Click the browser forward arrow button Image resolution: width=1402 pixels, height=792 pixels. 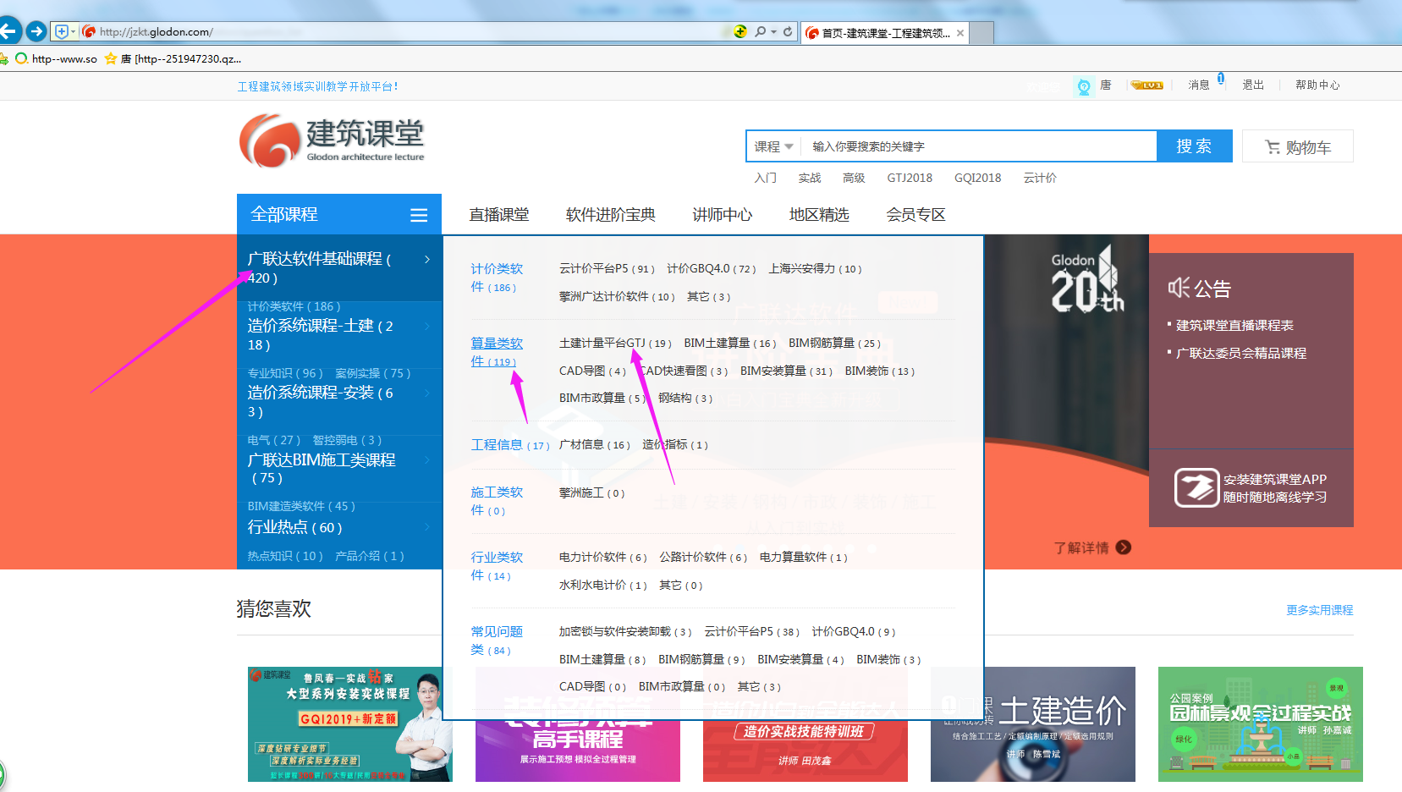(36, 31)
